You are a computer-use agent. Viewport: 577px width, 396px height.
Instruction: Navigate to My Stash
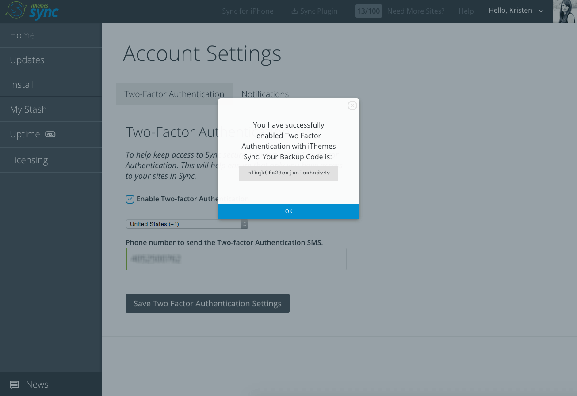click(51, 109)
